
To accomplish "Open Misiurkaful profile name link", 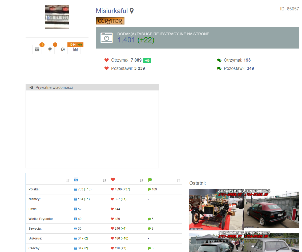I will click(x=112, y=11).
